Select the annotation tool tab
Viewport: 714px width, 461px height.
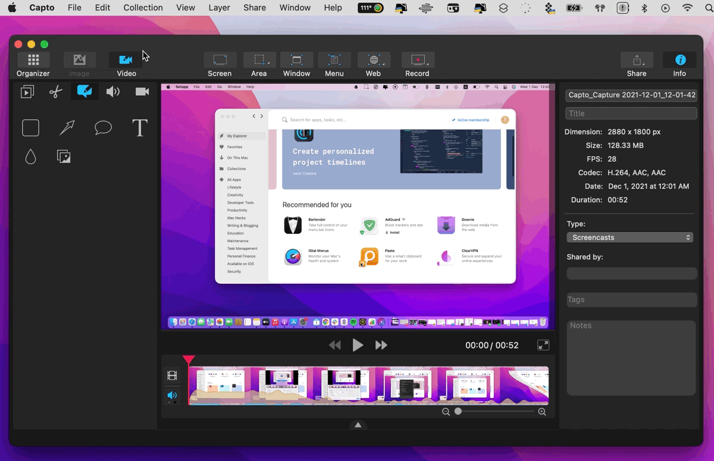(84, 92)
